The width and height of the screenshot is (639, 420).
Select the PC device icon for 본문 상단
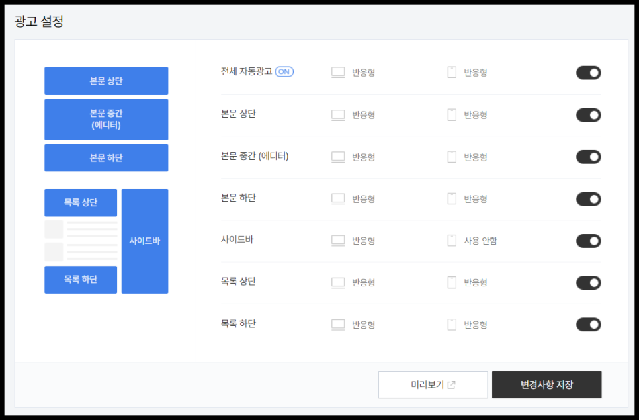click(x=338, y=115)
